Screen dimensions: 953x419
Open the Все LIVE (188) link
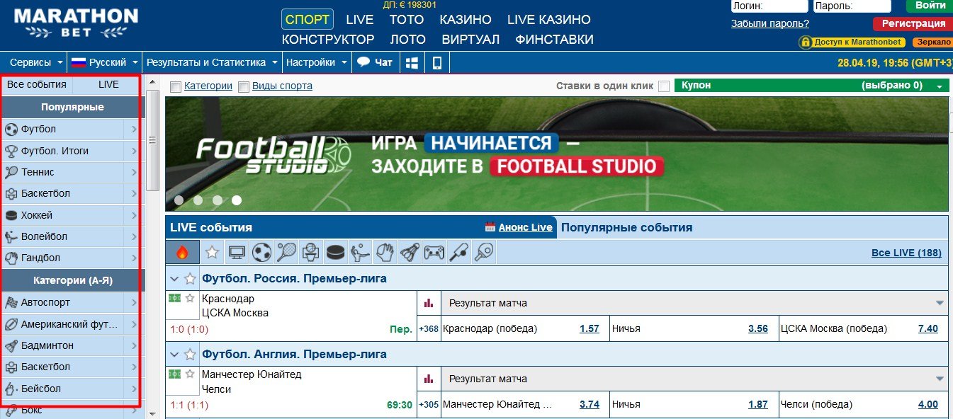point(906,253)
